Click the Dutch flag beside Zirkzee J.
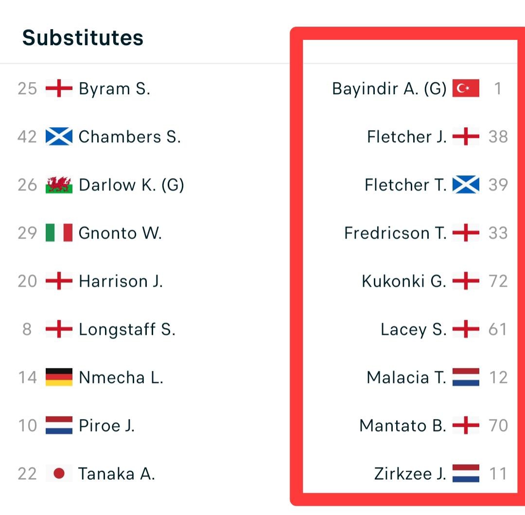525x515 pixels. 466,474
